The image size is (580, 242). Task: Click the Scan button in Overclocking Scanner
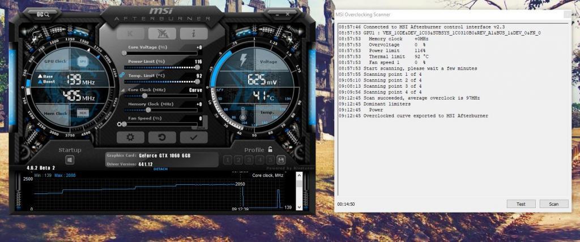(x=553, y=204)
